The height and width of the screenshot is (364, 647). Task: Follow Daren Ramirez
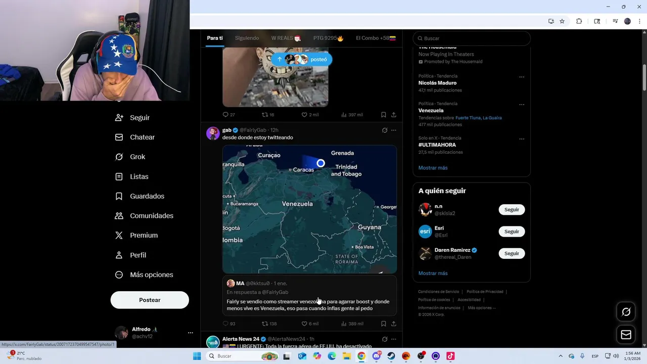(512, 253)
